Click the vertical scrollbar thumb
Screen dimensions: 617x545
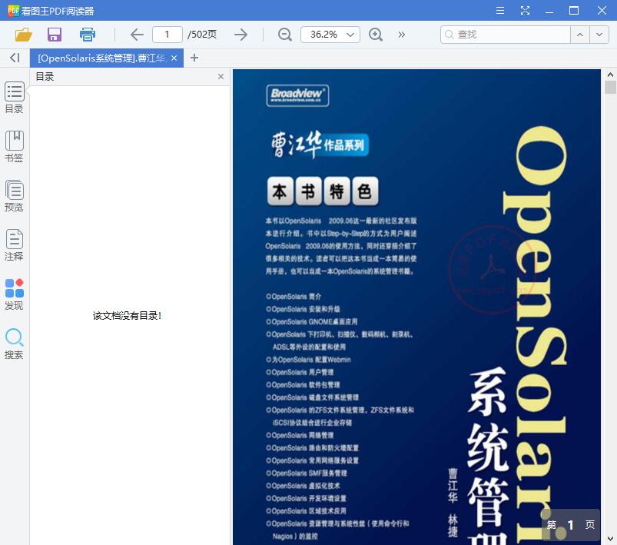[610, 87]
